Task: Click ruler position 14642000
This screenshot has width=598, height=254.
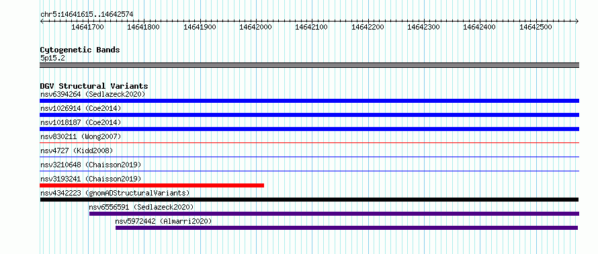Action: tap(255, 27)
